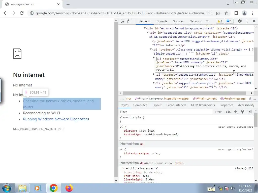This screenshot has height=193, width=258.
Task: Open the Chrome profile avatar
Action: pyautogui.click(x=244, y=13)
